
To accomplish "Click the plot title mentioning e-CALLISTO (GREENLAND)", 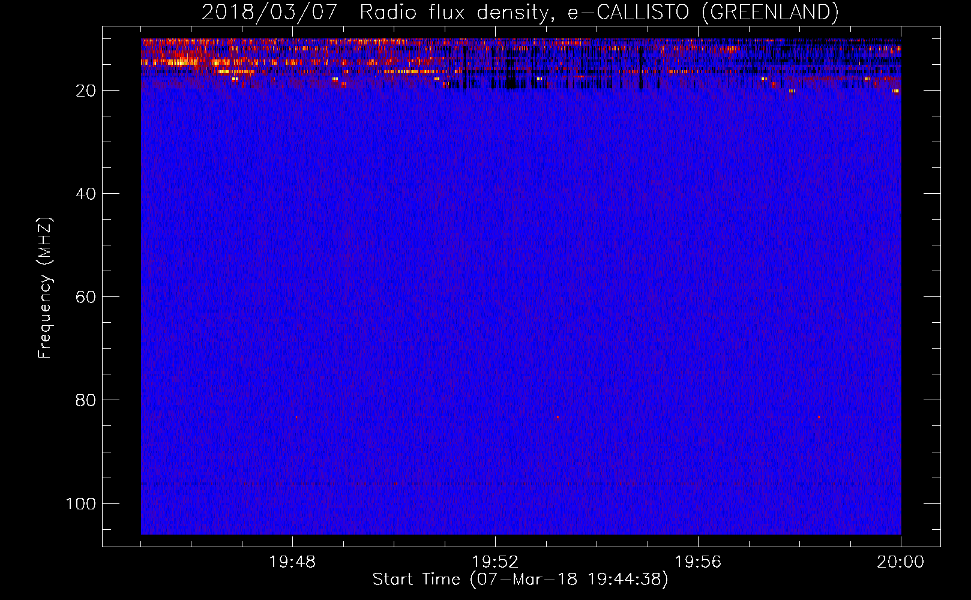I will point(520,12).
